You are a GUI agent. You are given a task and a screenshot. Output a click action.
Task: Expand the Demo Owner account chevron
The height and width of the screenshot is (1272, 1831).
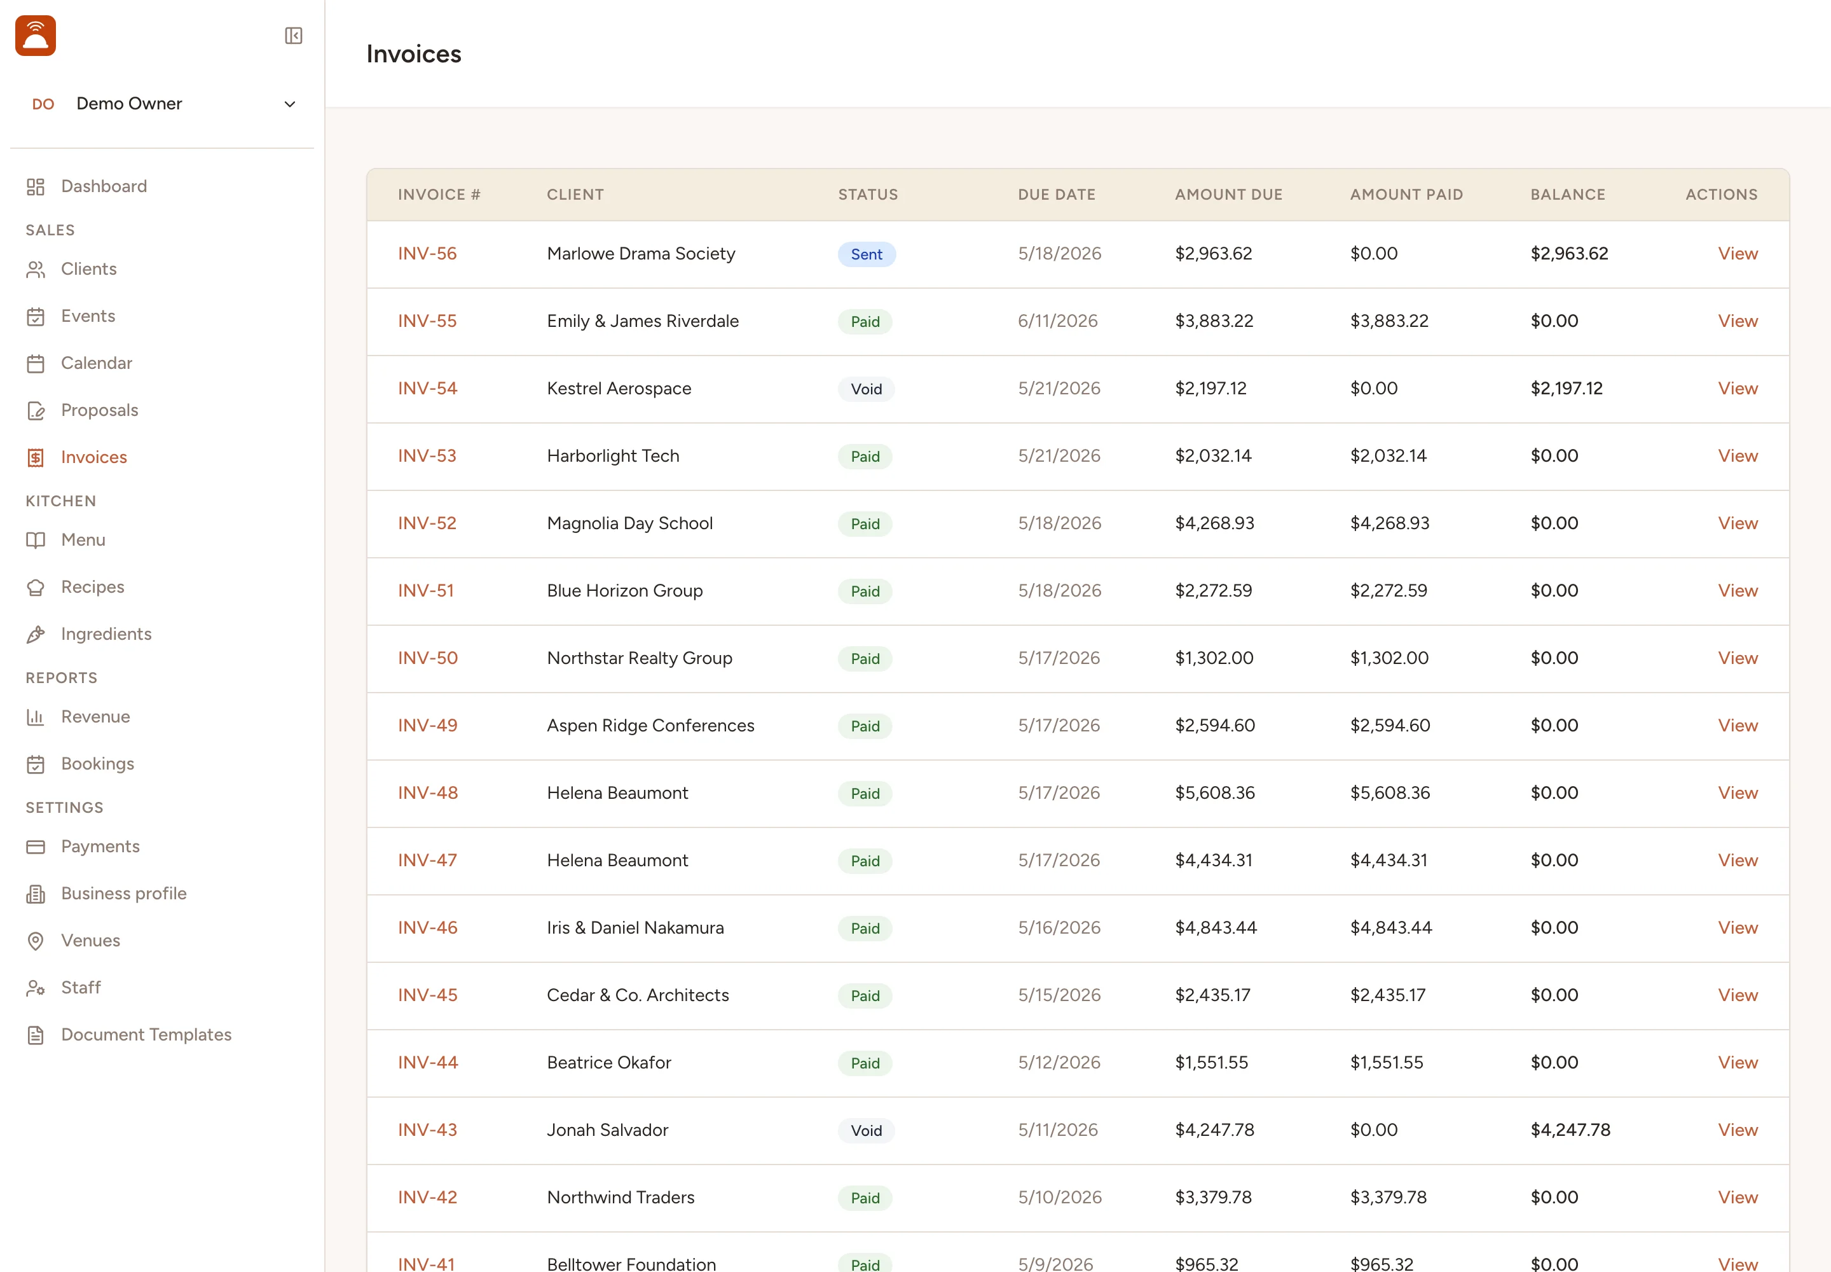tap(290, 104)
